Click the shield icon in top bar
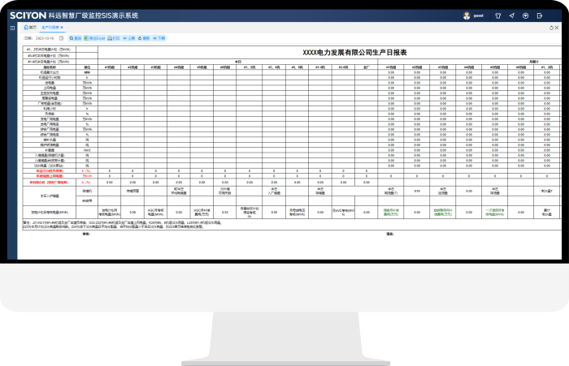The height and width of the screenshot is (366, 569). [526, 15]
